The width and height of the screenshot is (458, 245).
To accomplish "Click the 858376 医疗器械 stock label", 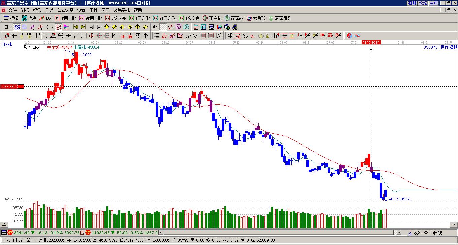I will coord(440,47).
